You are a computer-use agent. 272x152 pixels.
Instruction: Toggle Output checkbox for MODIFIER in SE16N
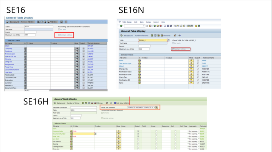[198, 69]
